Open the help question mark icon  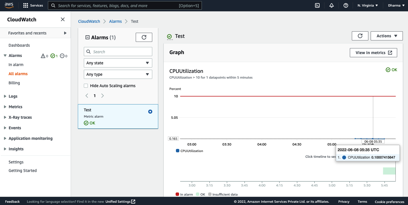pyautogui.click(x=346, y=5)
